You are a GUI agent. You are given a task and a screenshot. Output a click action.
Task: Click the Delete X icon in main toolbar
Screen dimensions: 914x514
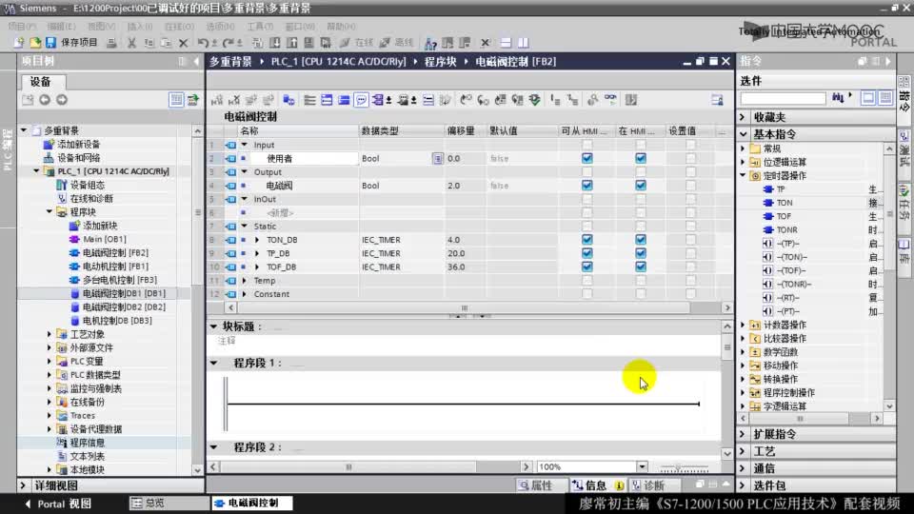pos(184,43)
